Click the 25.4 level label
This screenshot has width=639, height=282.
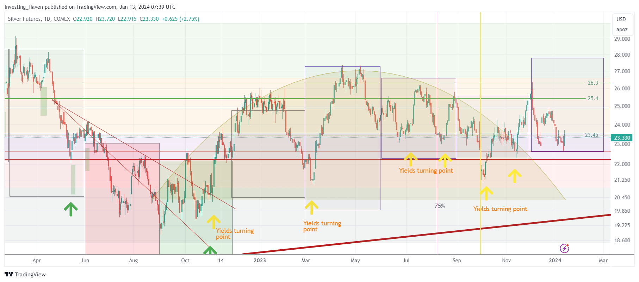tap(593, 98)
